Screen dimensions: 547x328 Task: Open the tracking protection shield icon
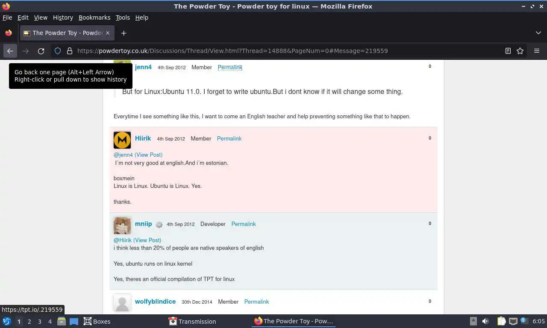click(x=58, y=51)
